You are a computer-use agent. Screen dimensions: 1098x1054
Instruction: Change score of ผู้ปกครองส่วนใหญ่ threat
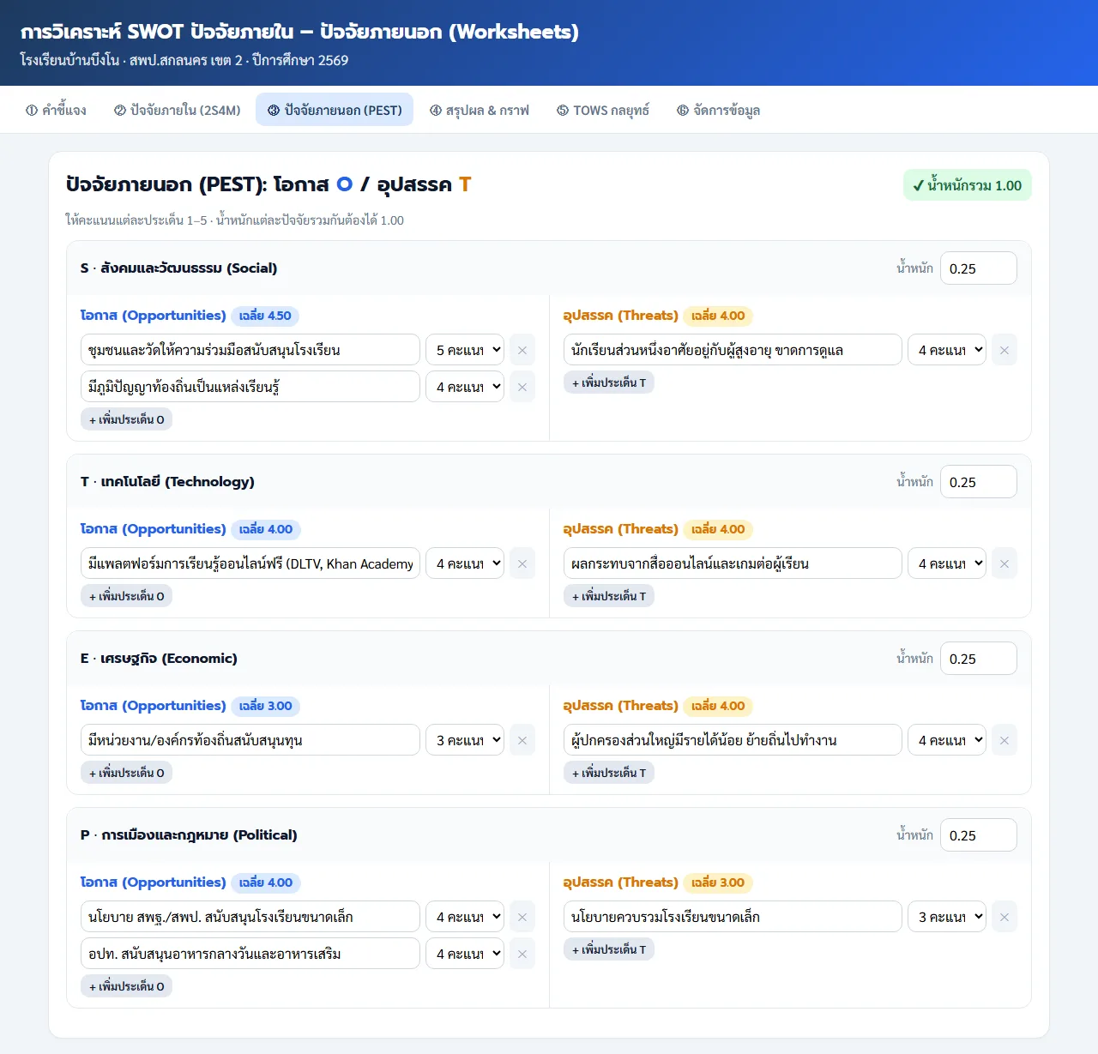click(x=947, y=740)
